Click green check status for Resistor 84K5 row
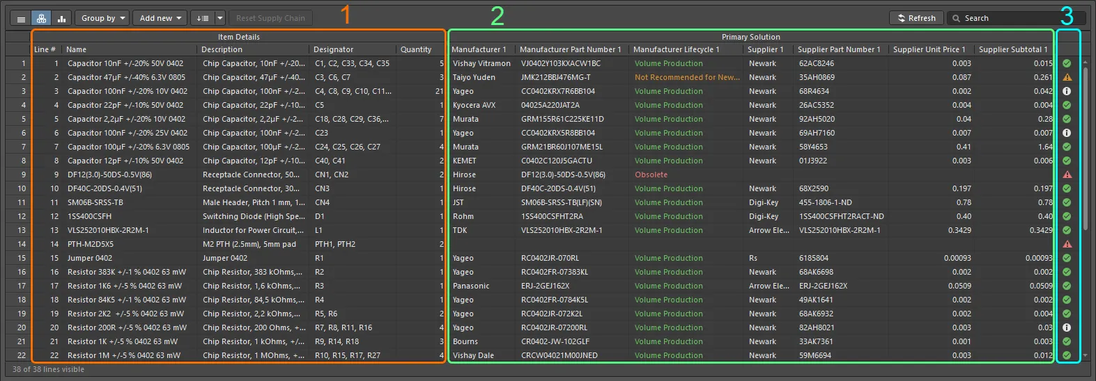 tap(1067, 300)
